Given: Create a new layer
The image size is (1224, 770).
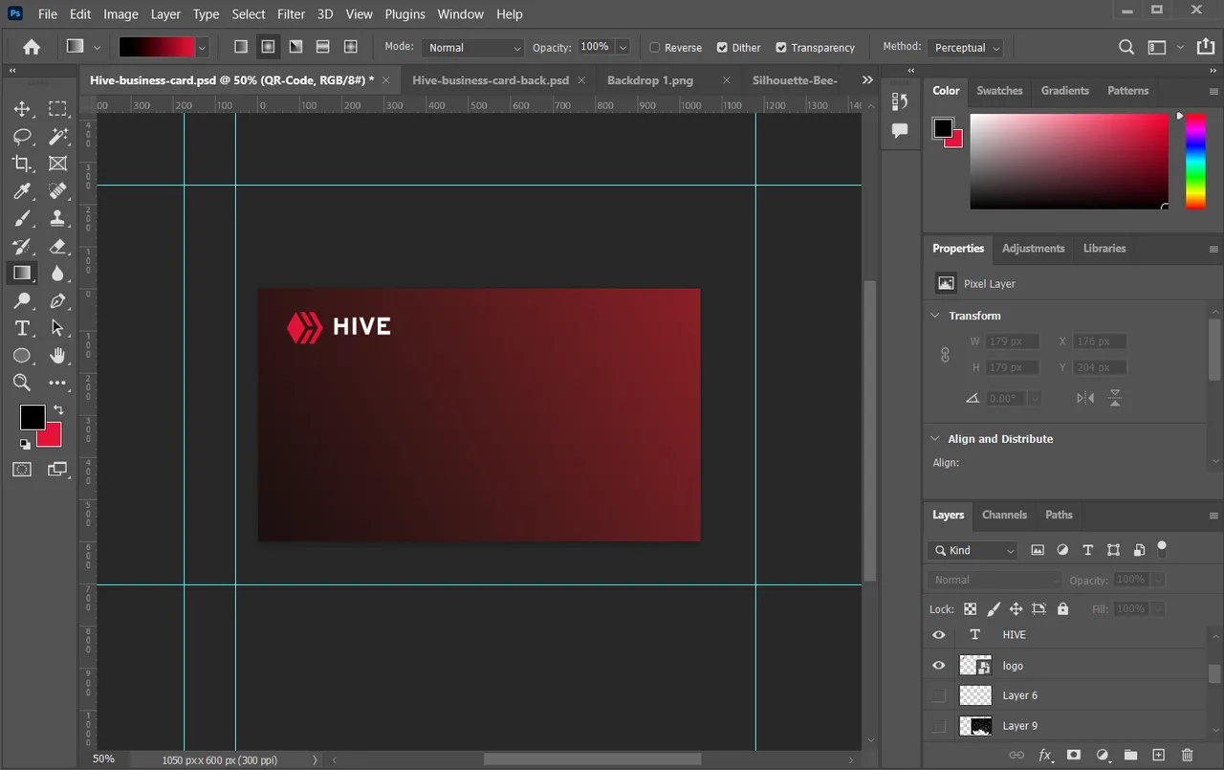Looking at the screenshot, I should pos(1159,755).
